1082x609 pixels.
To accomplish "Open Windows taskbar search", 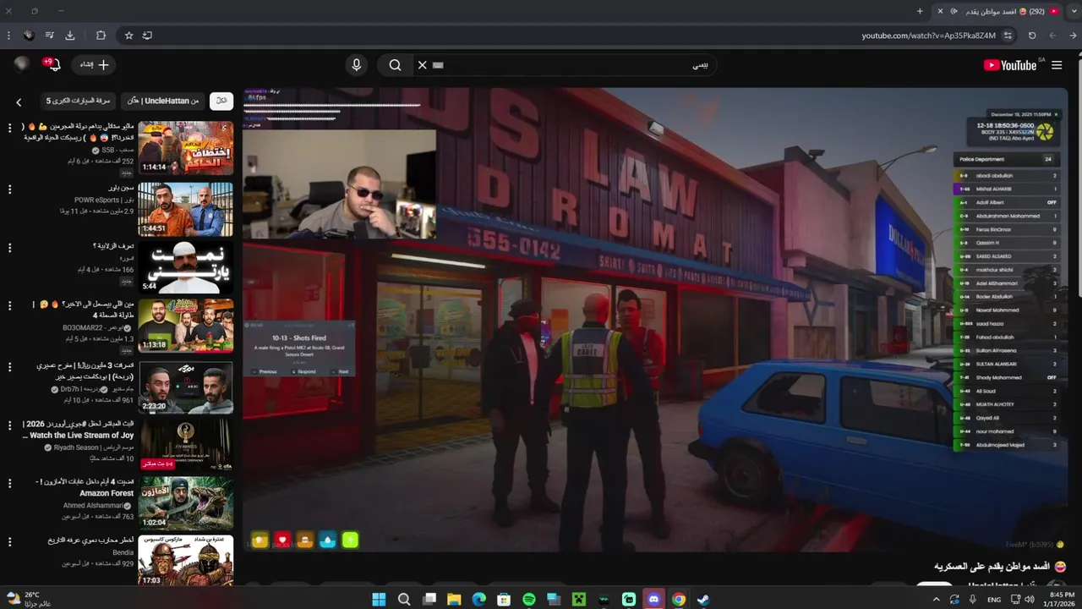I will click(405, 599).
